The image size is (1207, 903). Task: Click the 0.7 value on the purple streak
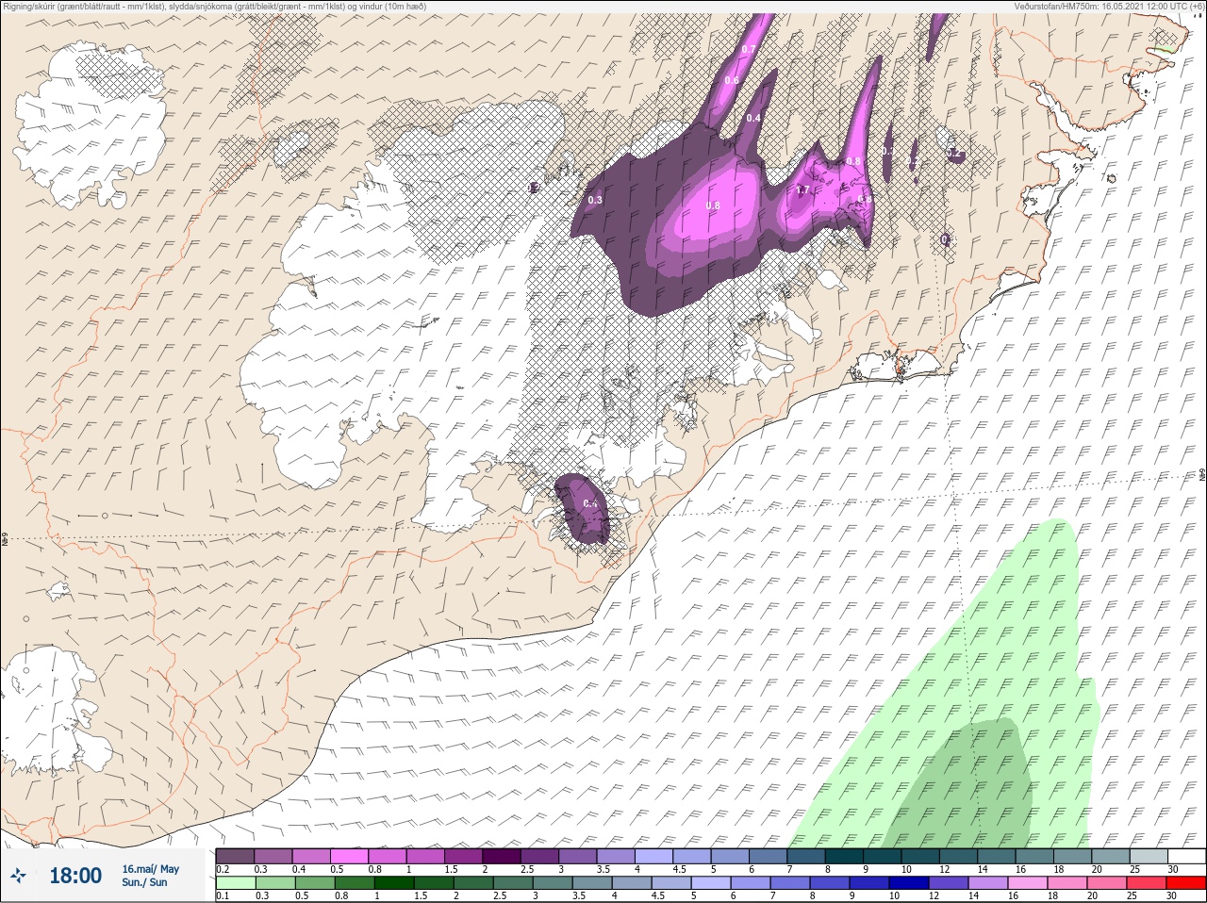(748, 49)
